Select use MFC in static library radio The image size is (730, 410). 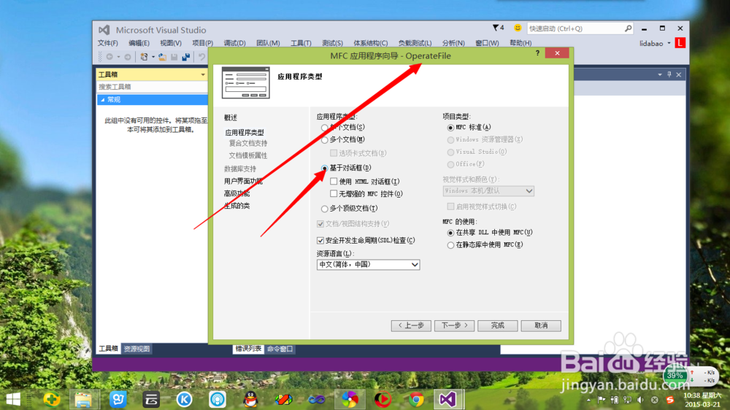450,245
